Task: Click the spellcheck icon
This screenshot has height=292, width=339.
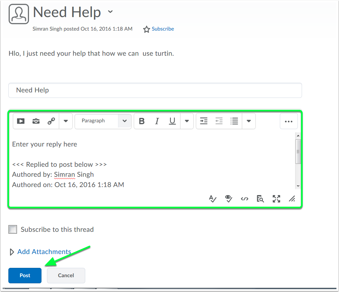Action: point(213,199)
